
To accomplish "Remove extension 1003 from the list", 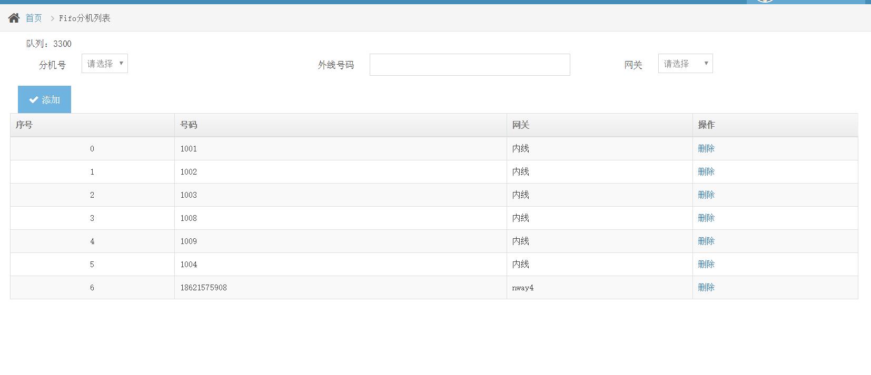I will pyautogui.click(x=706, y=195).
